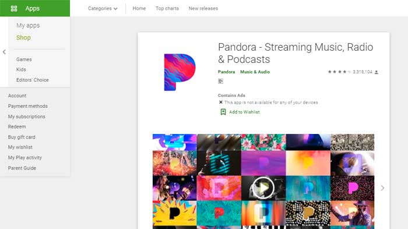408x229 pixels.
Task: Click the wishlist bookmark icon
Action: click(x=223, y=112)
